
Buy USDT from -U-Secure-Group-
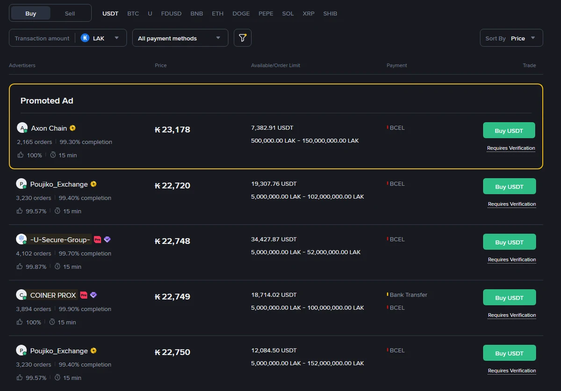(510, 242)
